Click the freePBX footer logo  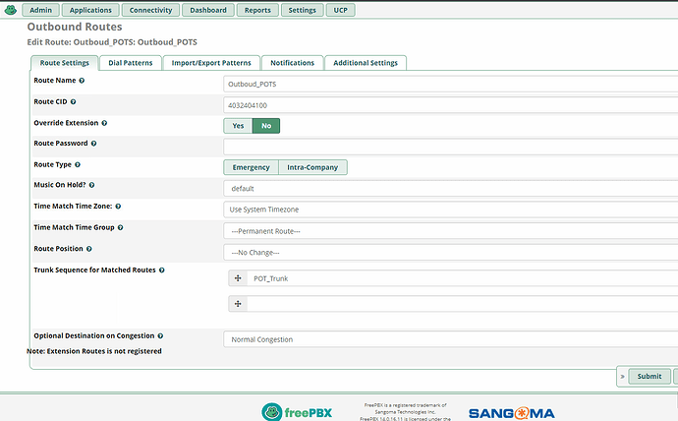(297, 412)
